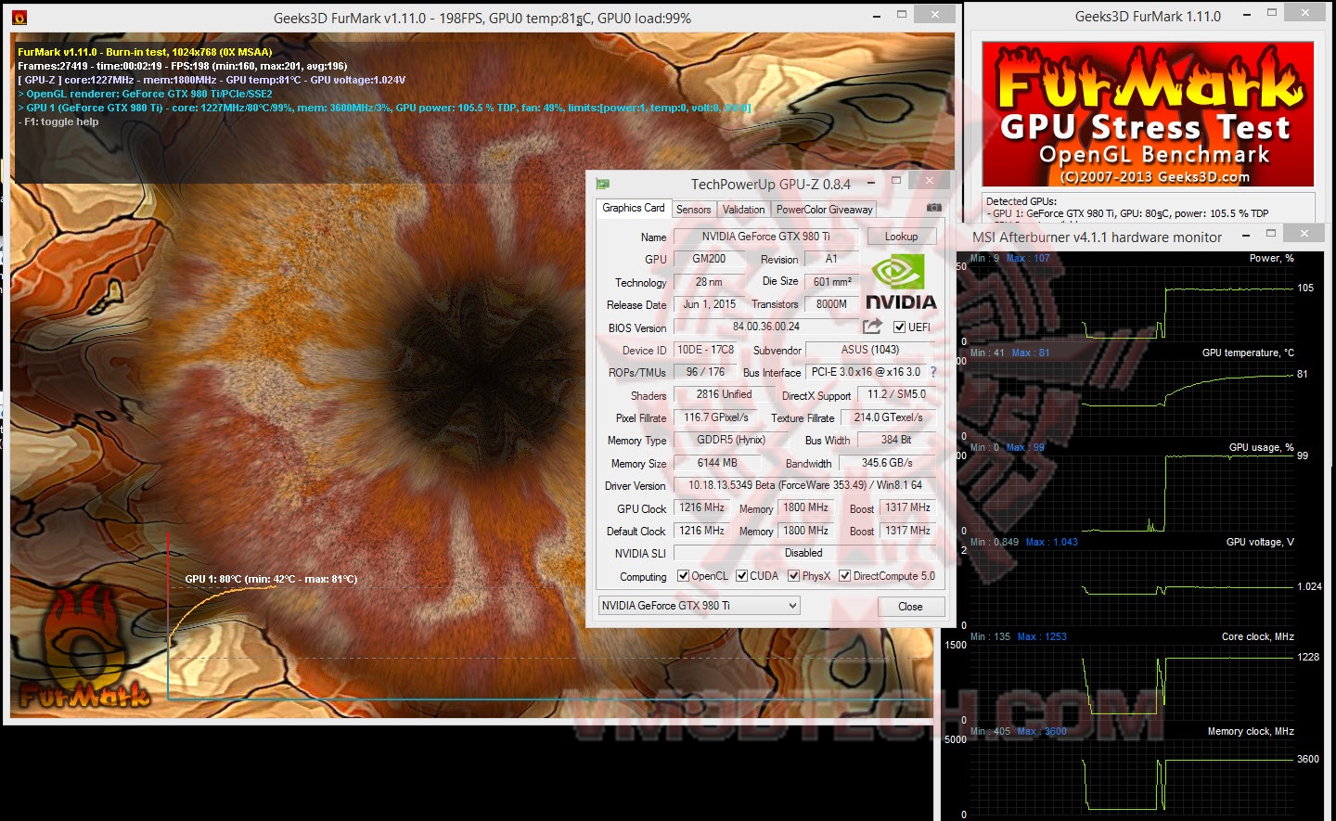Click the Driver Version field
The height and width of the screenshot is (821, 1336).
(x=804, y=485)
